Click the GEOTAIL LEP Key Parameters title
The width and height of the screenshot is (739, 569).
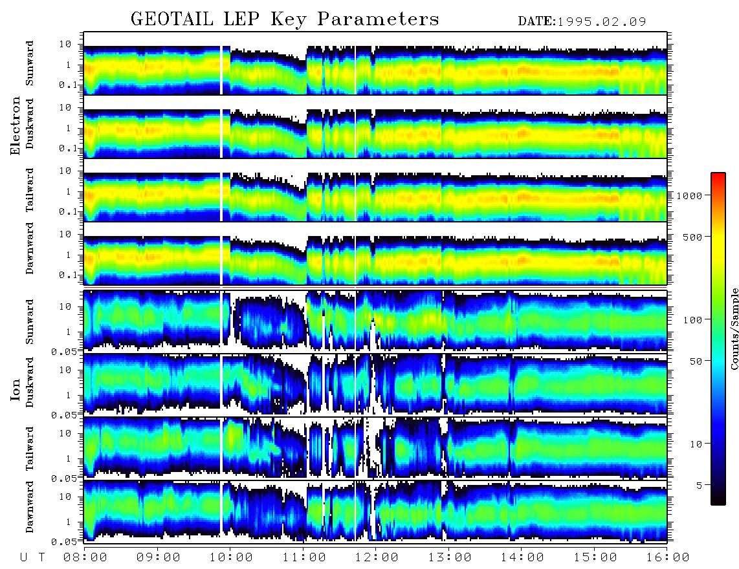tap(285, 19)
